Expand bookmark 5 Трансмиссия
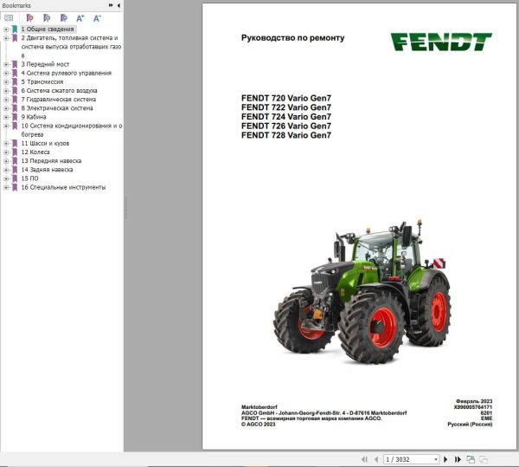Screen dimensions: 519x467 pyautogui.click(x=6, y=81)
